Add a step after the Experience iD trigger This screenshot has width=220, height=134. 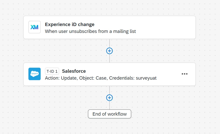[x=109, y=51]
